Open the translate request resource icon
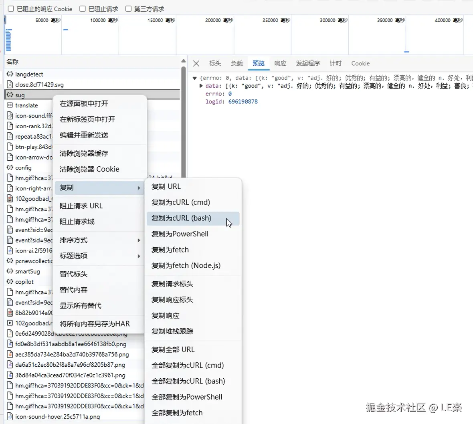Image resolution: width=473 pixels, height=424 pixels. point(9,105)
